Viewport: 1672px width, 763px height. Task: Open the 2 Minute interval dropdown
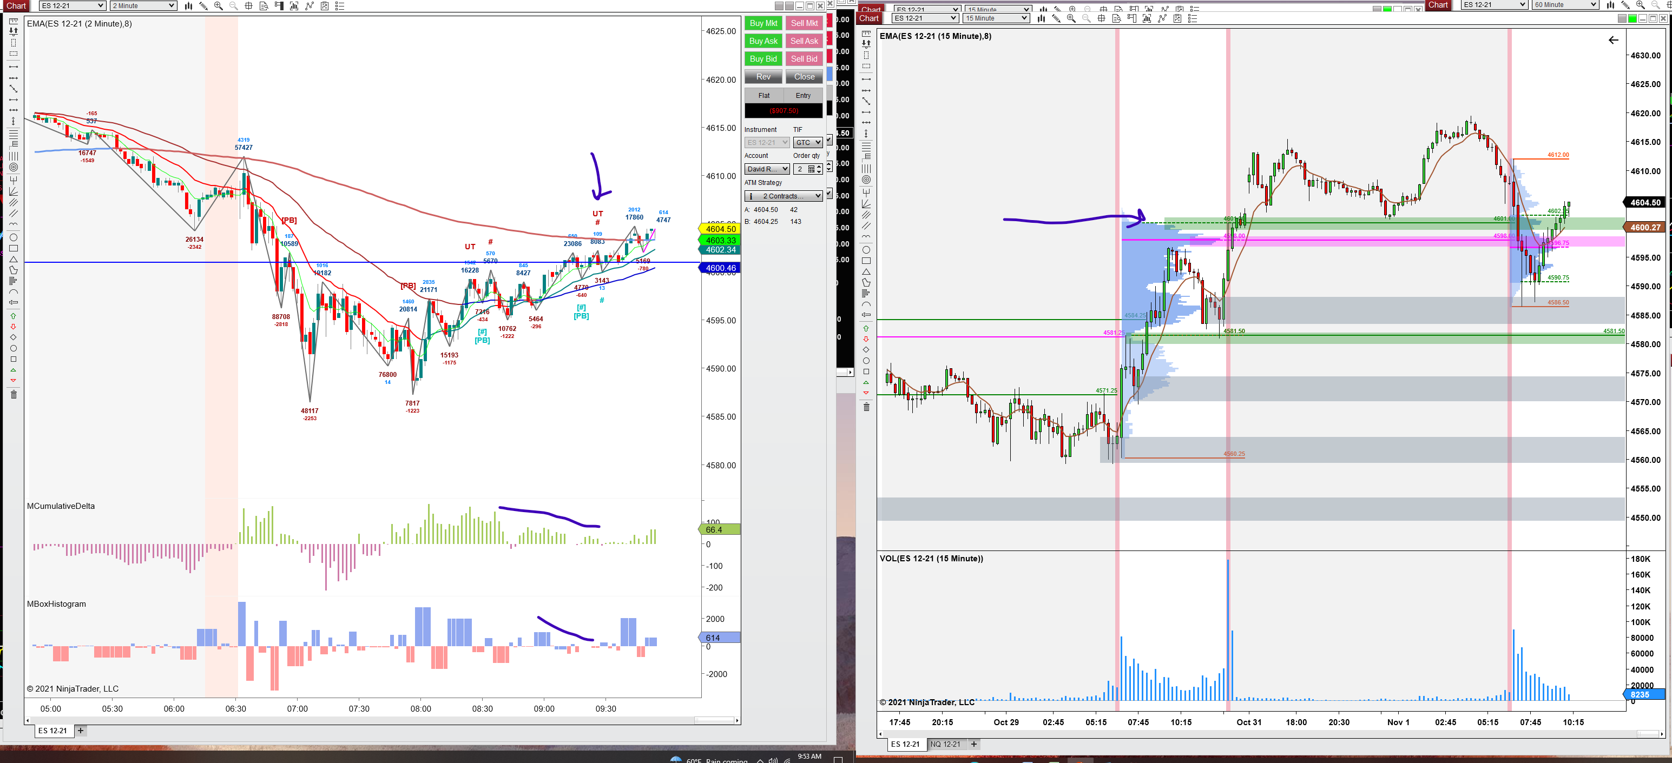point(143,6)
